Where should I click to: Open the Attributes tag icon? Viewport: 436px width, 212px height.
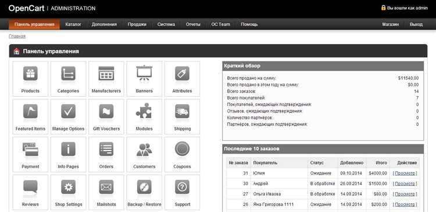pos(182,74)
